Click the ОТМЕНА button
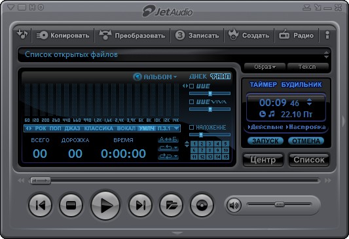 tap(306, 141)
